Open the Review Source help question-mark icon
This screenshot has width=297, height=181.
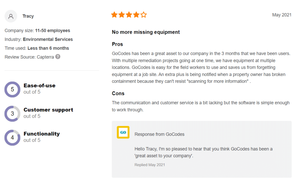58,57
